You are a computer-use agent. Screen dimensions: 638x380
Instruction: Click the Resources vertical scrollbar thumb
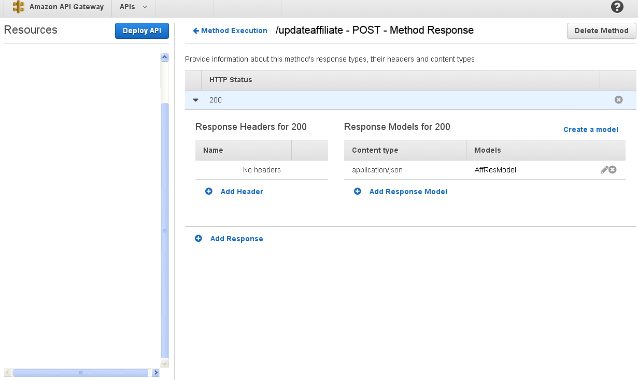pyautogui.click(x=165, y=230)
